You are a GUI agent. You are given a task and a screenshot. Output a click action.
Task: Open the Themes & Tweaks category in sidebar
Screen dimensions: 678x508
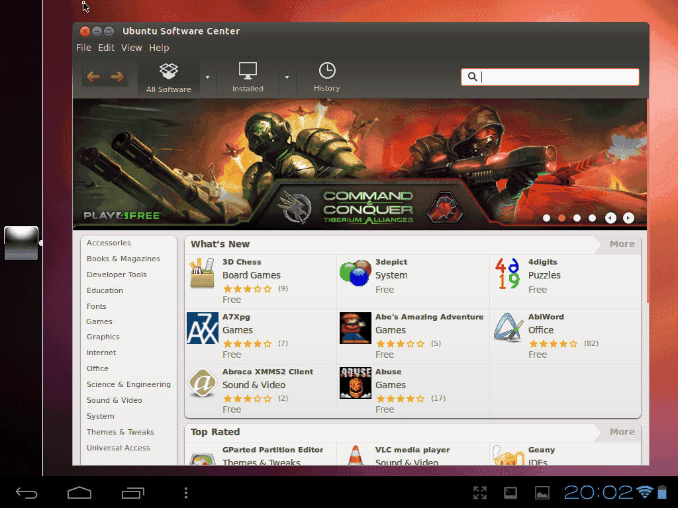pos(121,432)
